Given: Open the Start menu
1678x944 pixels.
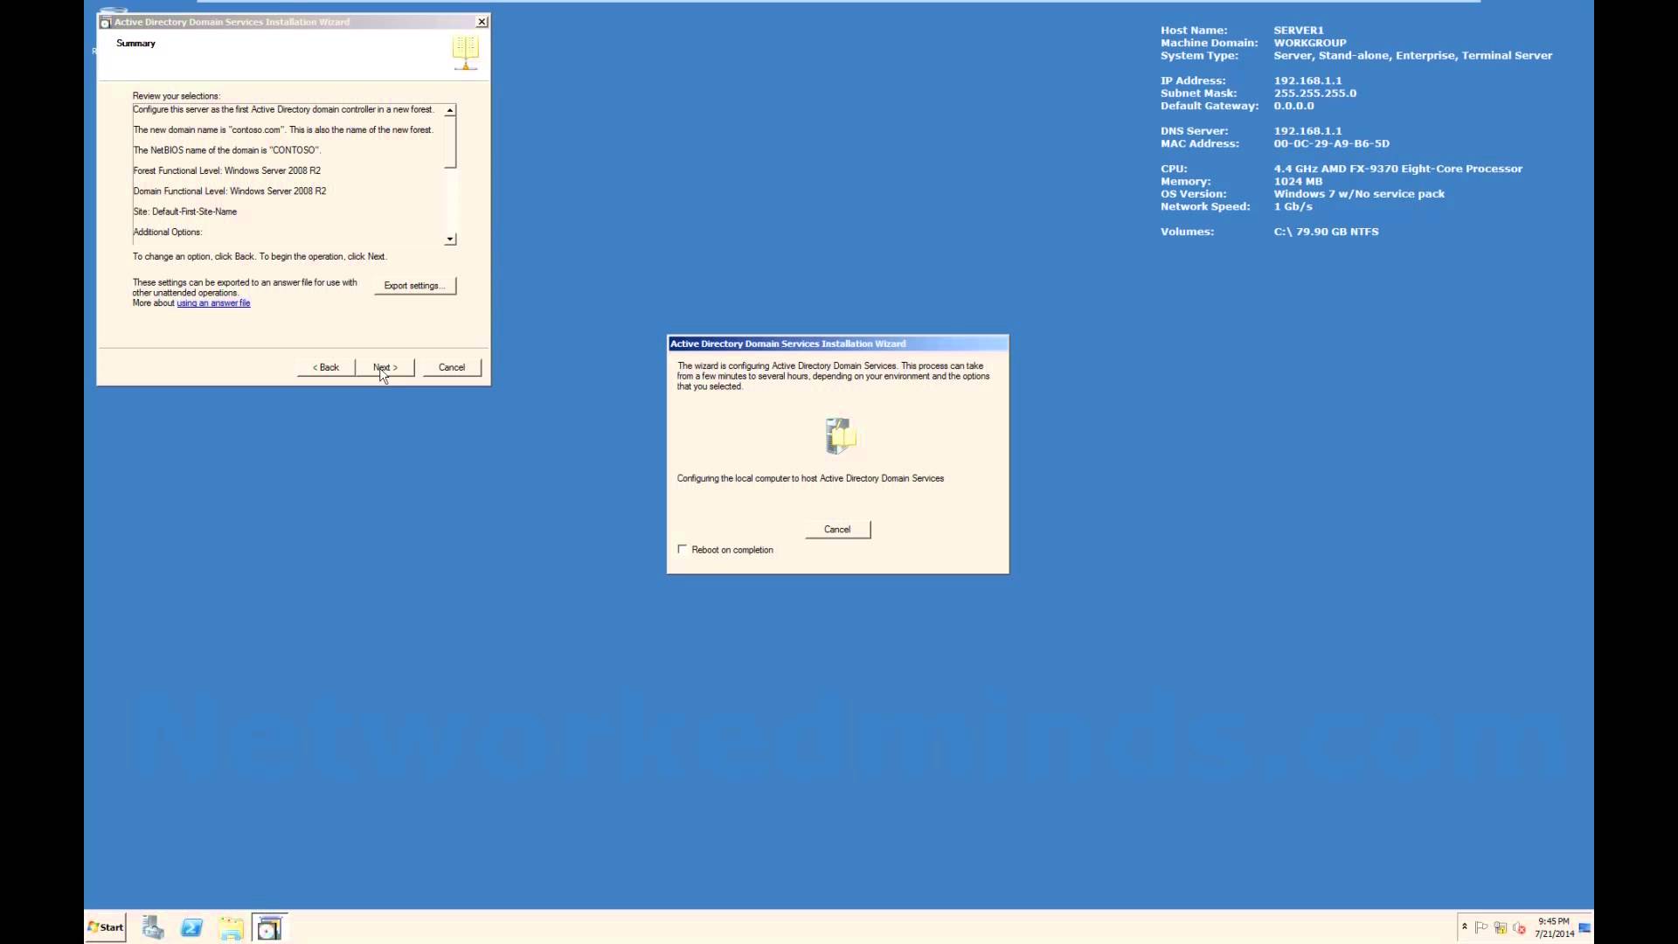Looking at the screenshot, I should [106, 927].
